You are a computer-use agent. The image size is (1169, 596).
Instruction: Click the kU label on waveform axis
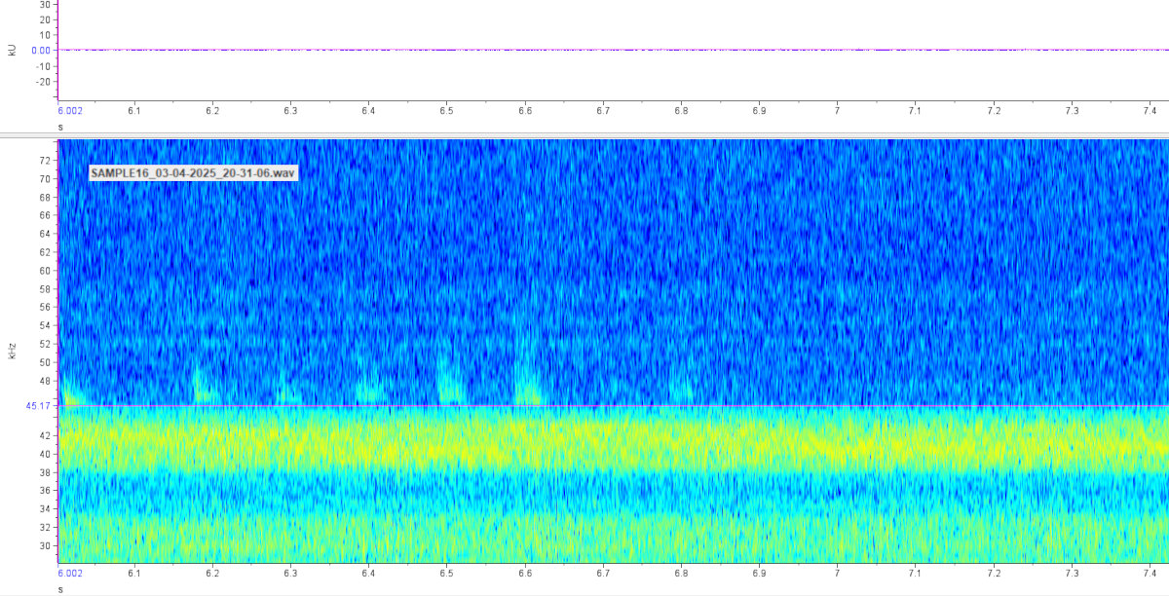(12, 49)
